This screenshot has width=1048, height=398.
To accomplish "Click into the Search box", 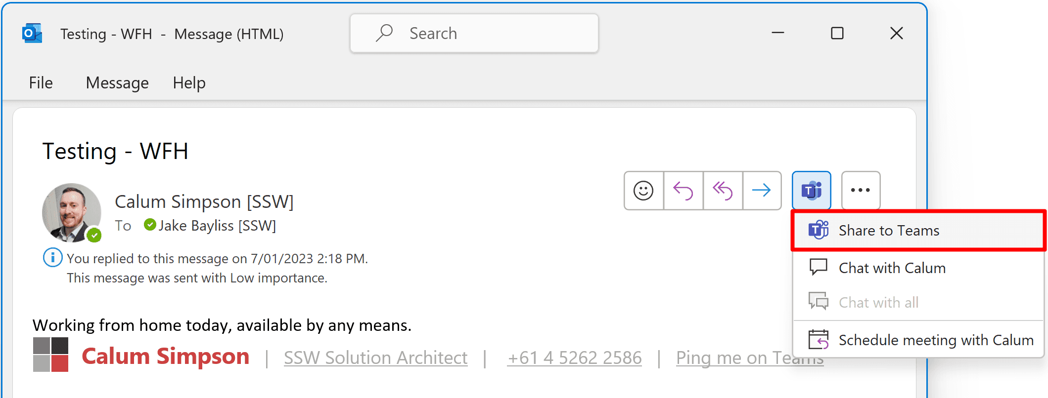I will 474,34.
